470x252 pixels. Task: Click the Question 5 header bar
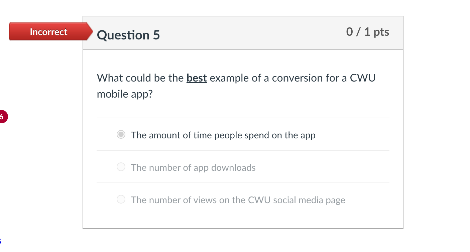tap(243, 33)
